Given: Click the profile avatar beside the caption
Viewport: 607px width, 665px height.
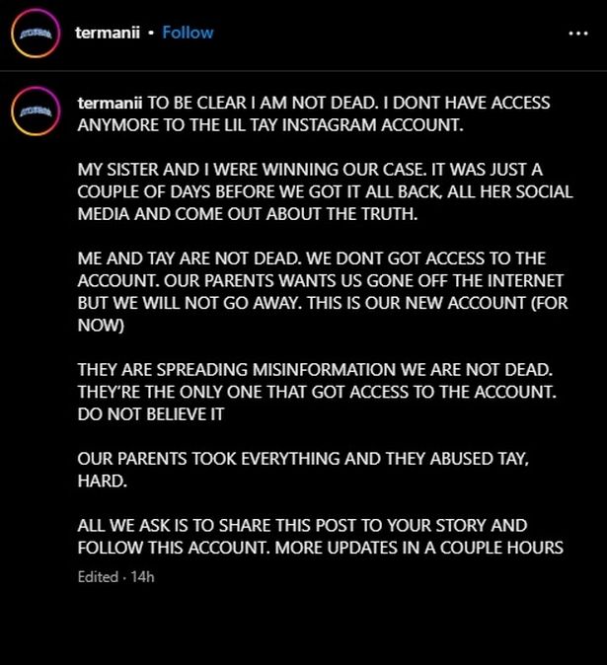Looking at the screenshot, I should pyautogui.click(x=34, y=112).
